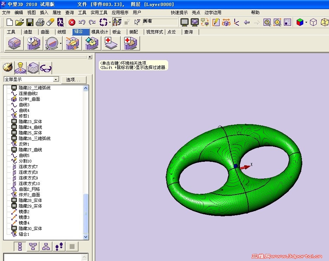Screen dimensions: 329x261
Task: Click the shaded color cube display icon
Action: (300, 22)
